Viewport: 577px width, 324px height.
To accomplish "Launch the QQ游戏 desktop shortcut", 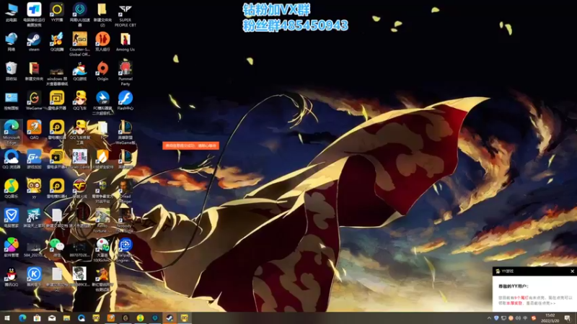I will 79,71.
